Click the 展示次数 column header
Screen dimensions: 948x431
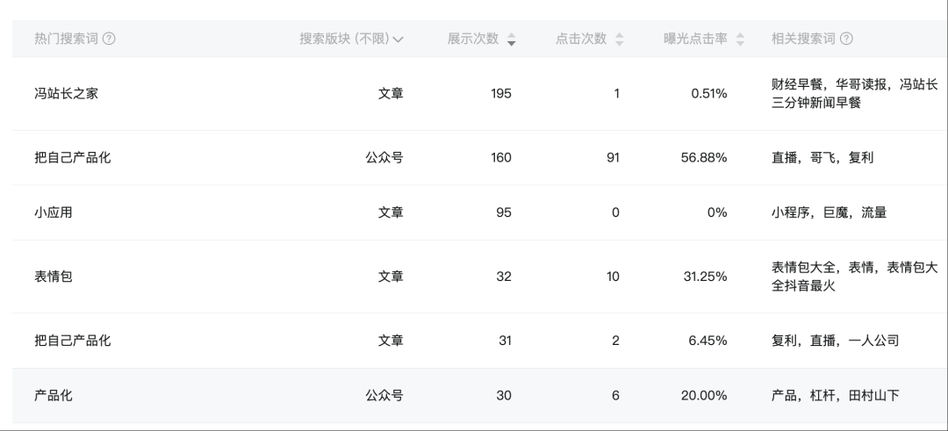pyautogui.click(x=473, y=39)
